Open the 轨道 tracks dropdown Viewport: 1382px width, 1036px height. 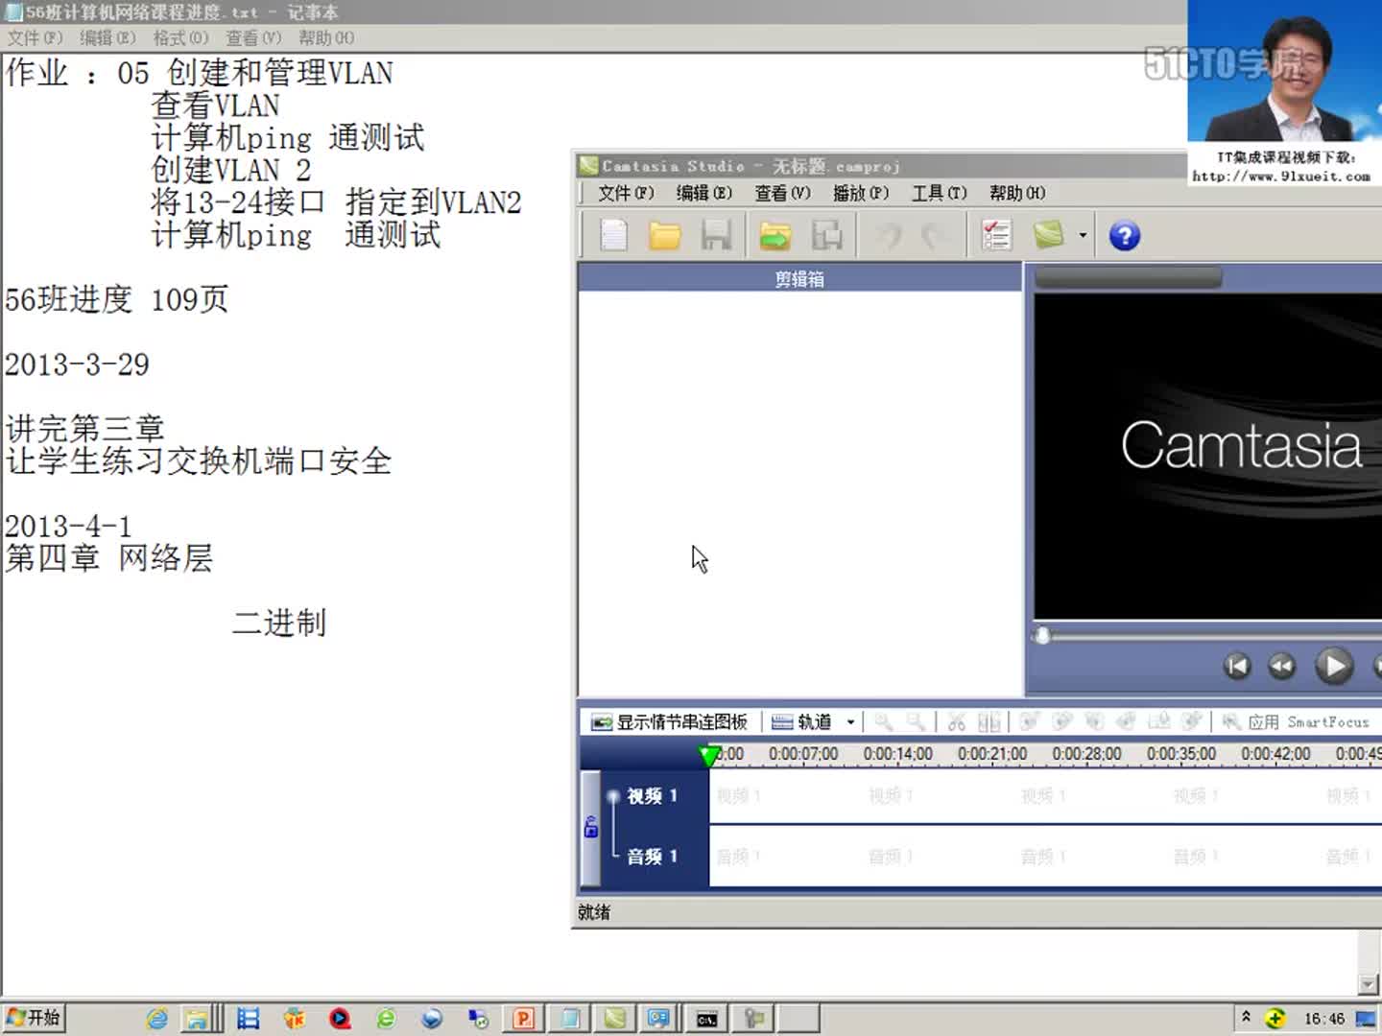pyautogui.click(x=814, y=722)
